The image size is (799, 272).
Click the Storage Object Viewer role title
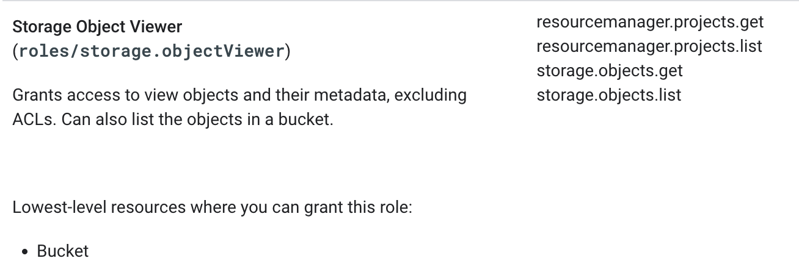97,27
